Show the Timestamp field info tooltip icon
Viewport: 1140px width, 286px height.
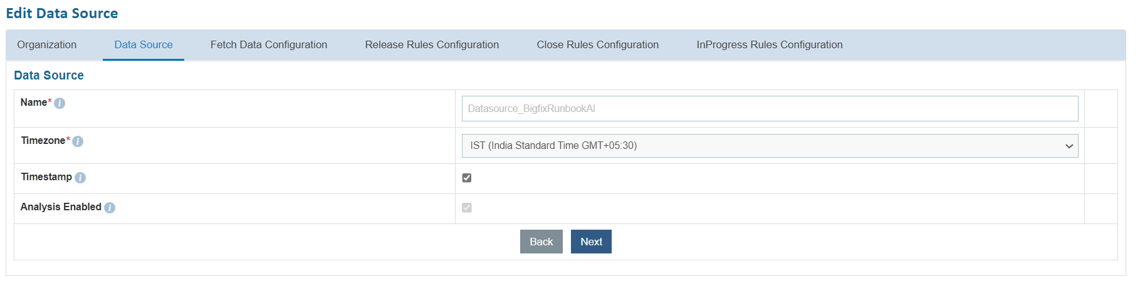tap(80, 178)
